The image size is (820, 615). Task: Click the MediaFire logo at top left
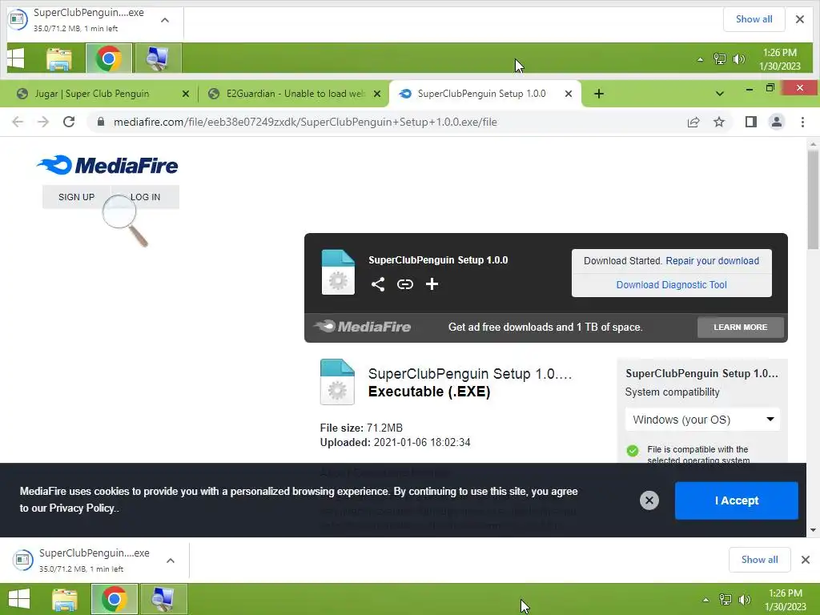(x=107, y=165)
